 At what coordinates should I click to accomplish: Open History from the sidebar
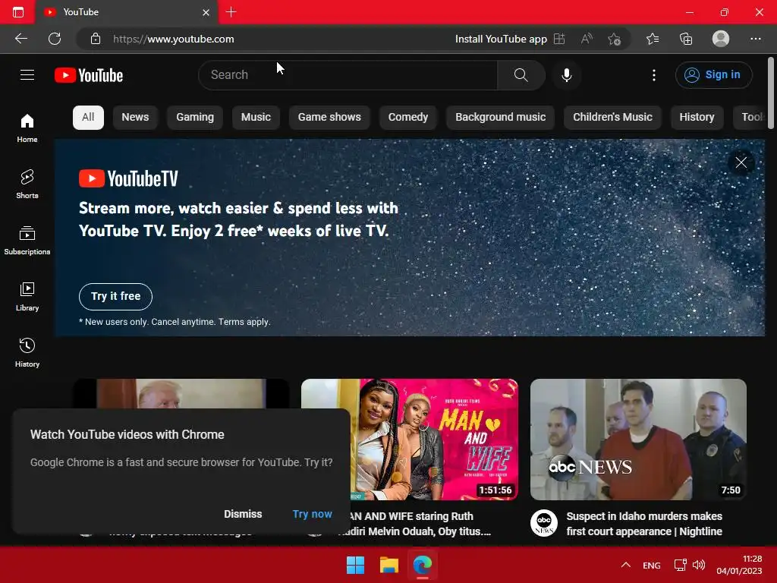tap(27, 352)
